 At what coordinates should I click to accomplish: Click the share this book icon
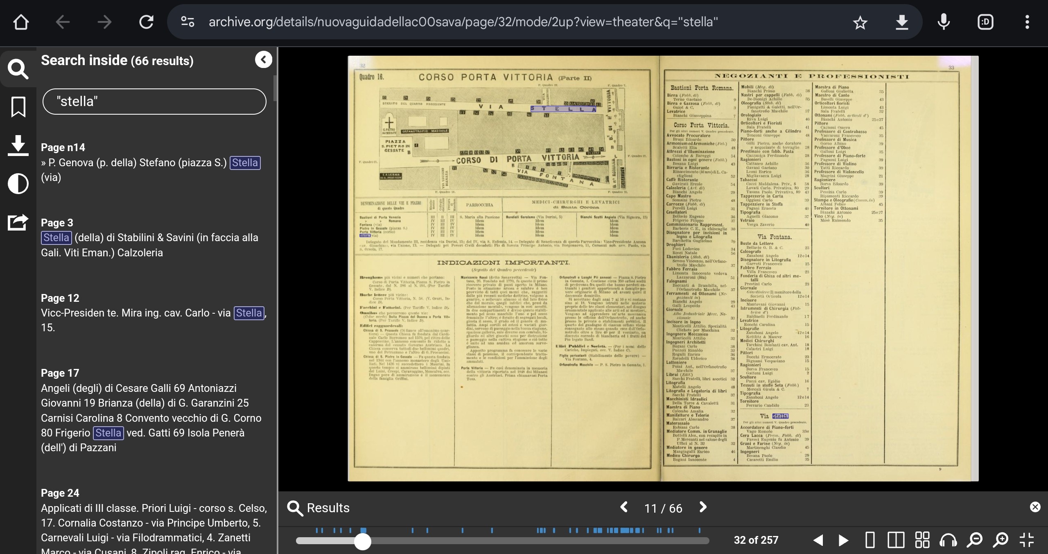pyautogui.click(x=18, y=222)
